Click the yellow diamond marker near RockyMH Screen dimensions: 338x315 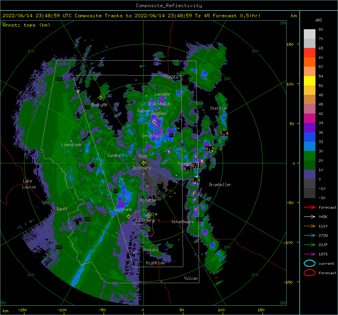point(100,98)
